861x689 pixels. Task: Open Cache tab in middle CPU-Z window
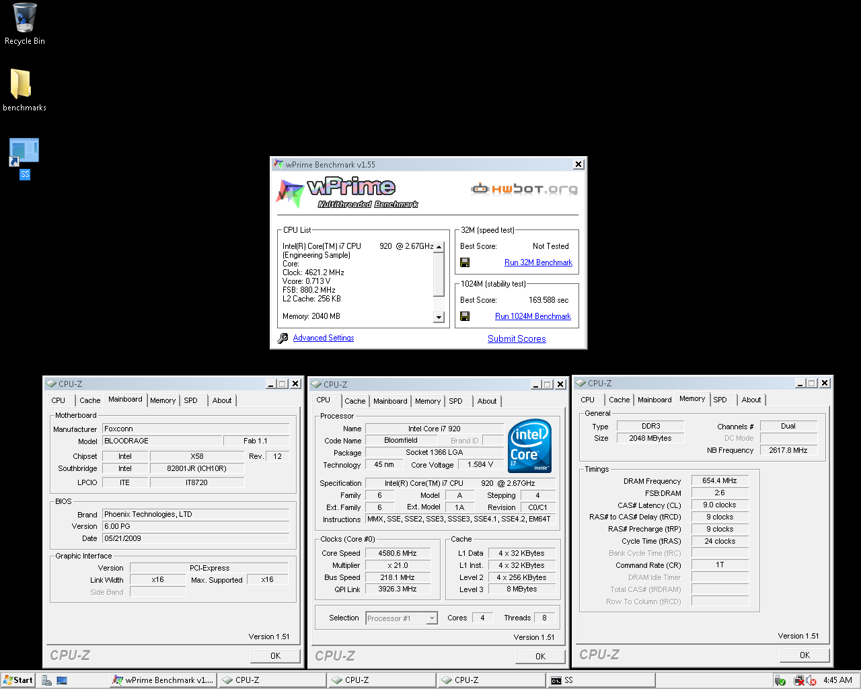pyautogui.click(x=355, y=401)
